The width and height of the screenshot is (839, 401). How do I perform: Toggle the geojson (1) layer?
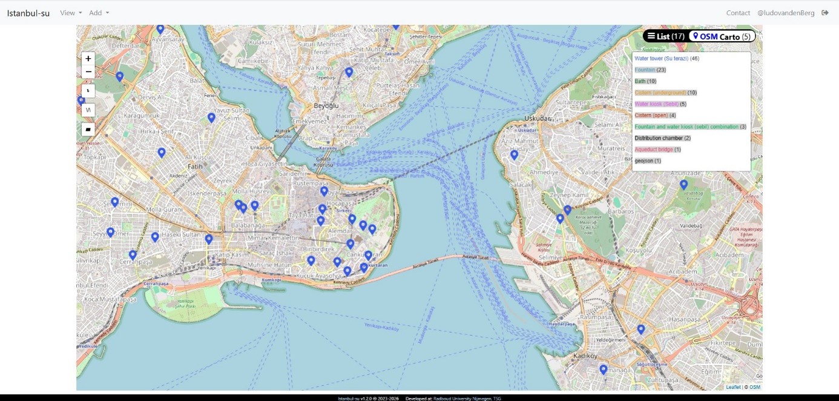[x=648, y=161]
